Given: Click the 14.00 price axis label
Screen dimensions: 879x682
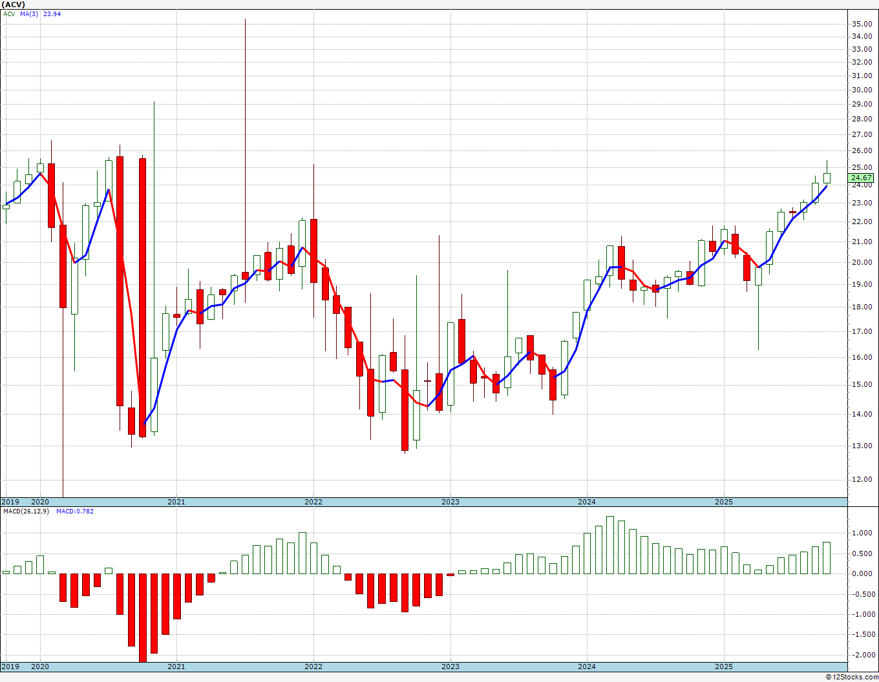Looking at the screenshot, I should [862, 414].
